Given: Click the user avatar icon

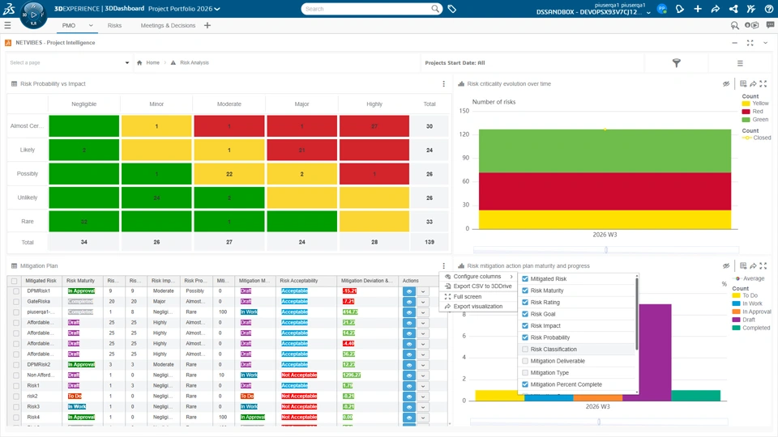Looking at the screenshot, I should point(662,9).
